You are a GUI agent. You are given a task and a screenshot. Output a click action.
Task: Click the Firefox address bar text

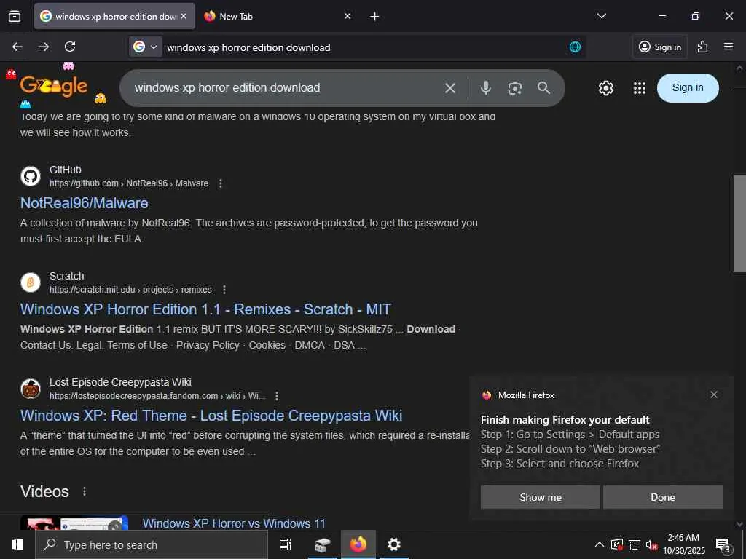(249, 47)
